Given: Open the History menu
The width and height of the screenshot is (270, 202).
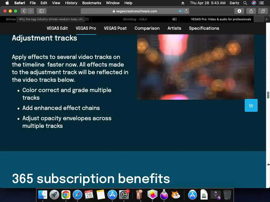Looking at the screenshot, I should click(x=71, y=3).
